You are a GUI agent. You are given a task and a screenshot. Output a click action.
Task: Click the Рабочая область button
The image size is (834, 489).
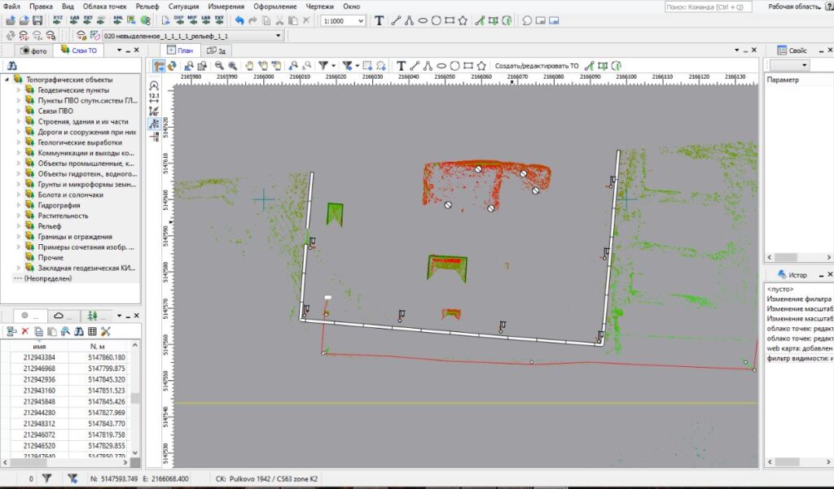click(794, 7)
